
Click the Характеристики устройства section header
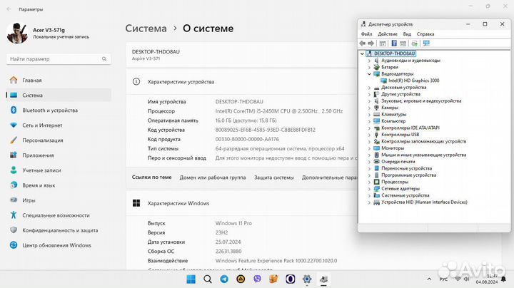(x=241, y=82)
